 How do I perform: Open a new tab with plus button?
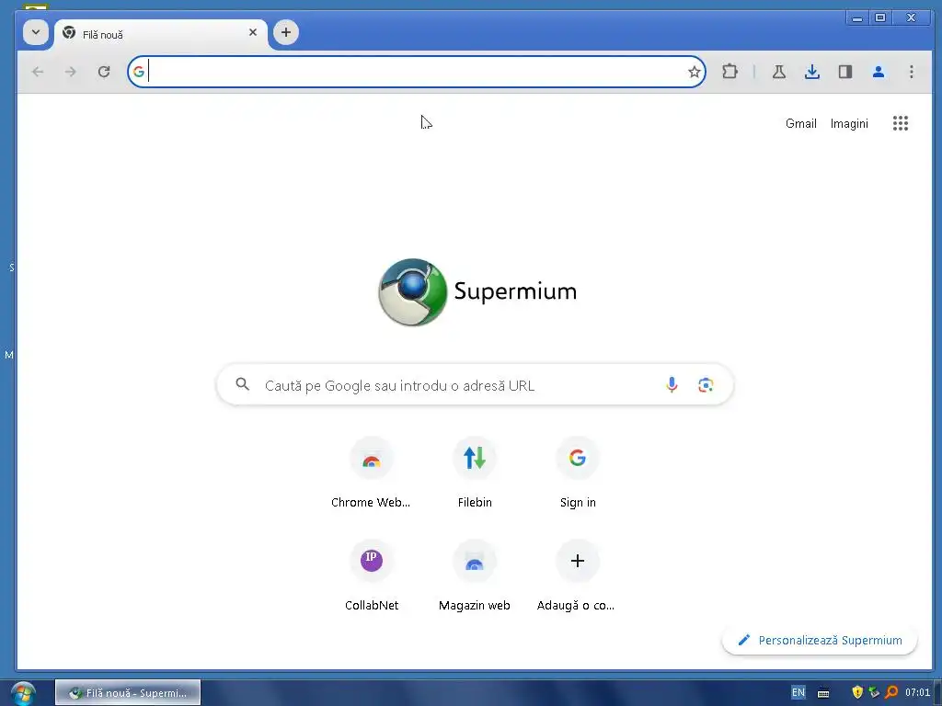point(286,32)
